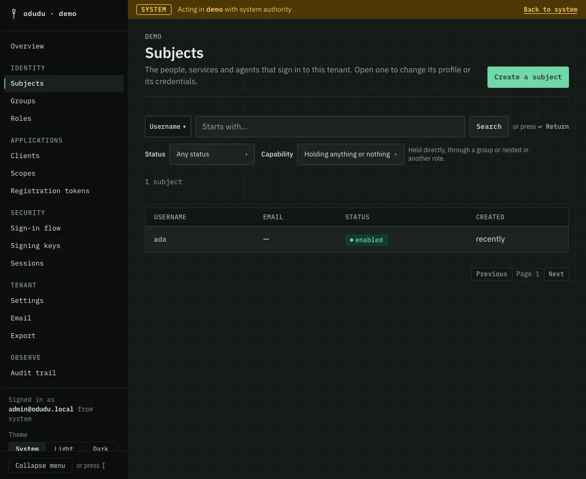Click the Search button
The image size is (586, 479).
(x=489, y=127)
